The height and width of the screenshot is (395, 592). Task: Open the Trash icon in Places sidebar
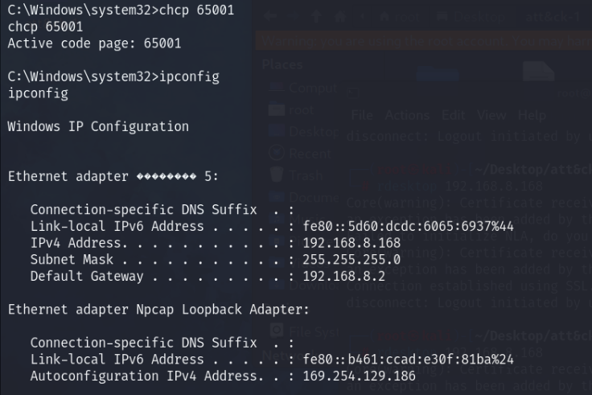tap(276, 174)
